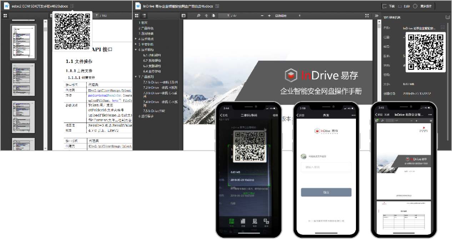Tap the sidebar toggle on preview phone toolbar
The image size is (452, 239).
pyautogui.click(x=377, y=121)
